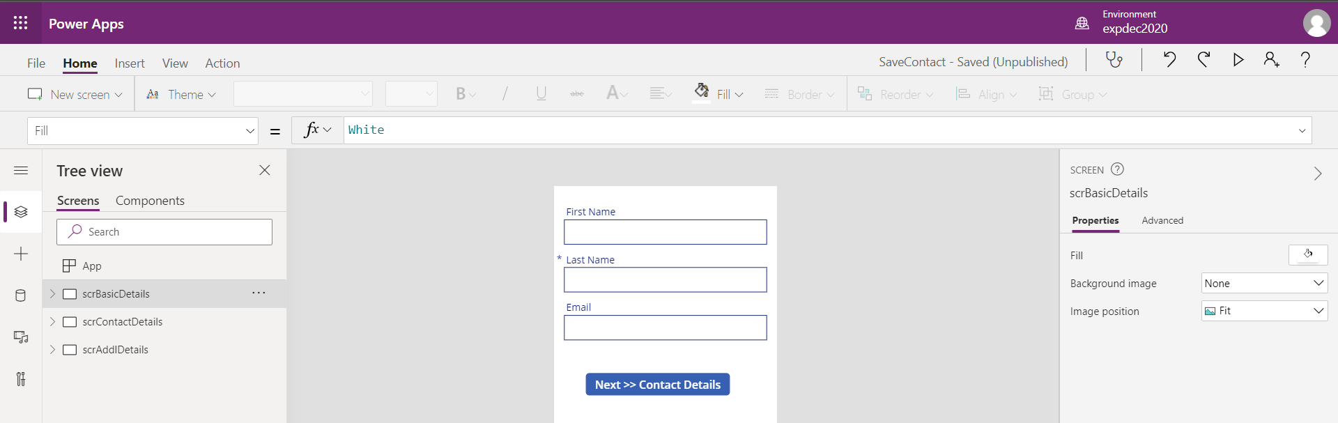Open the Advanced tools icon in the sidebar
Screen dimensions: 1338x423
(x=21, y=378)
